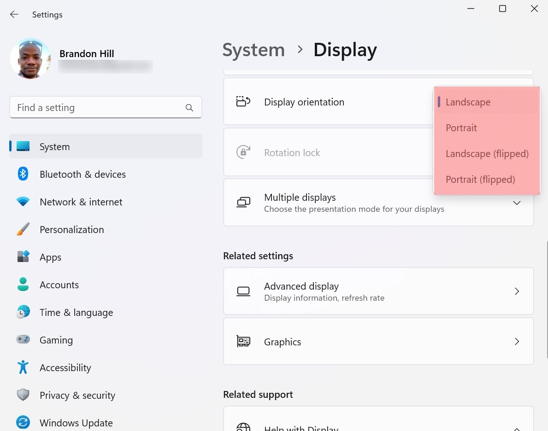Viewport: 548px width, 431px height.
Task: Click the Gaming controller icon
Action: (23, 339)
